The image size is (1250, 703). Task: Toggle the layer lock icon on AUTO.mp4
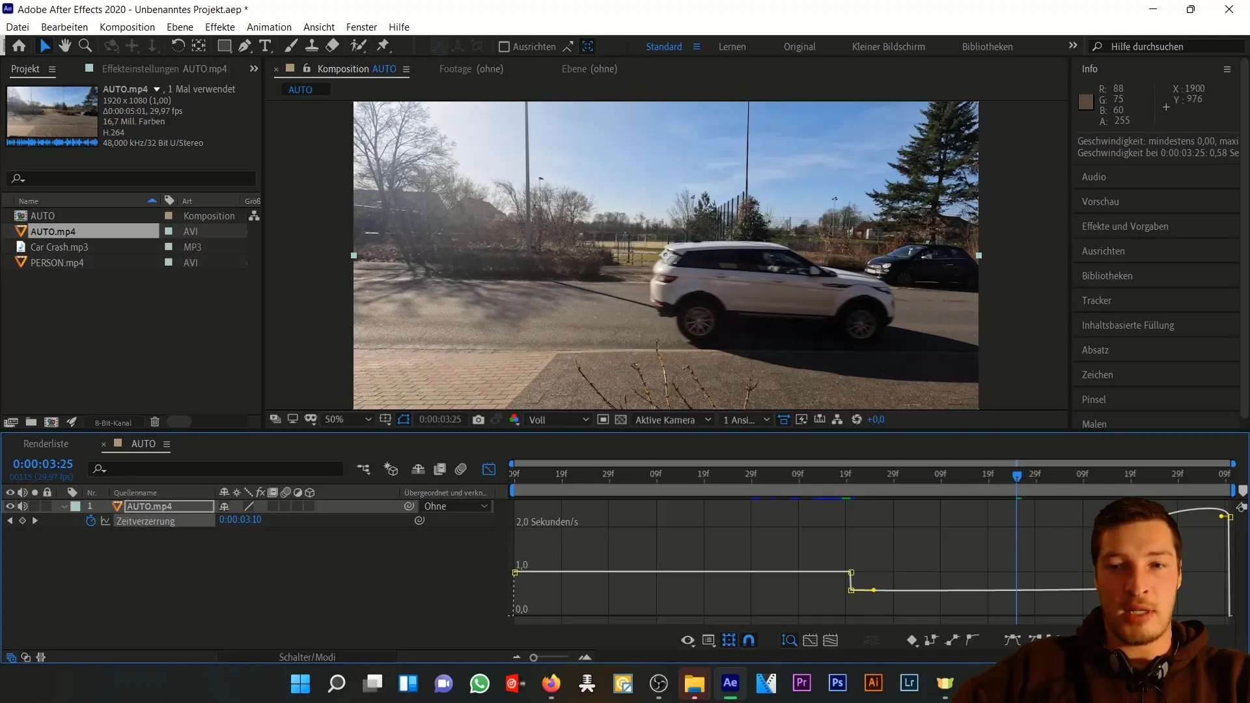[x=48, y=506]
